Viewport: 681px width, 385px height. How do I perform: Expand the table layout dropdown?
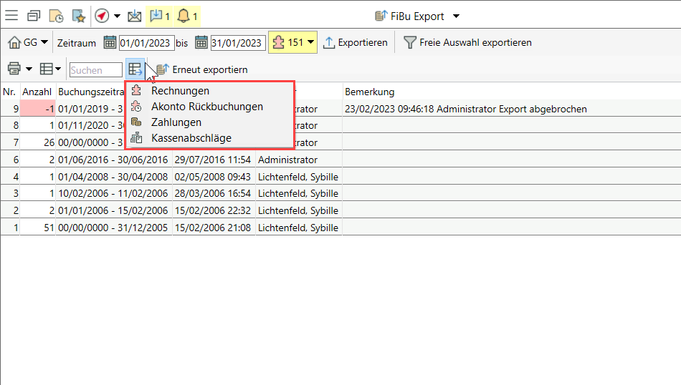pyautogui.click(x=50, y=69)
